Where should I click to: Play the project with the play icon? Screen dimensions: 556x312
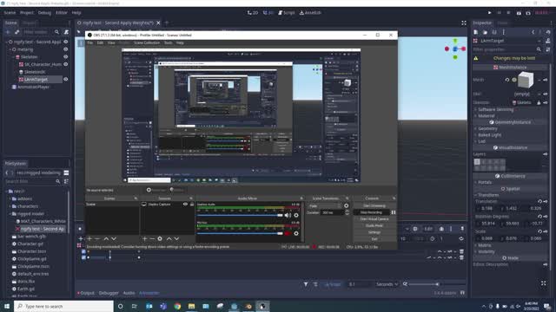pos(490,12)
